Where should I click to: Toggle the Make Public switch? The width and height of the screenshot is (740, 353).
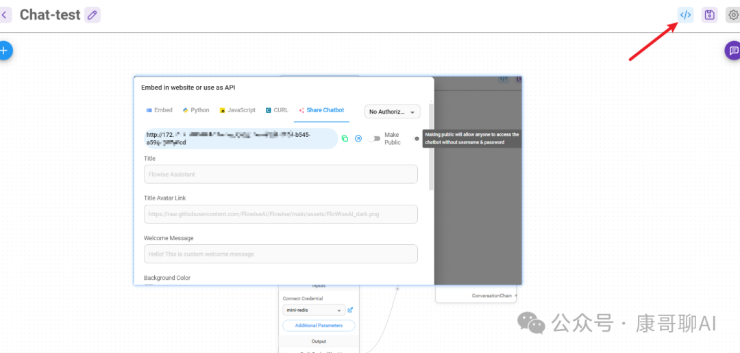click(x=374, y=139)
